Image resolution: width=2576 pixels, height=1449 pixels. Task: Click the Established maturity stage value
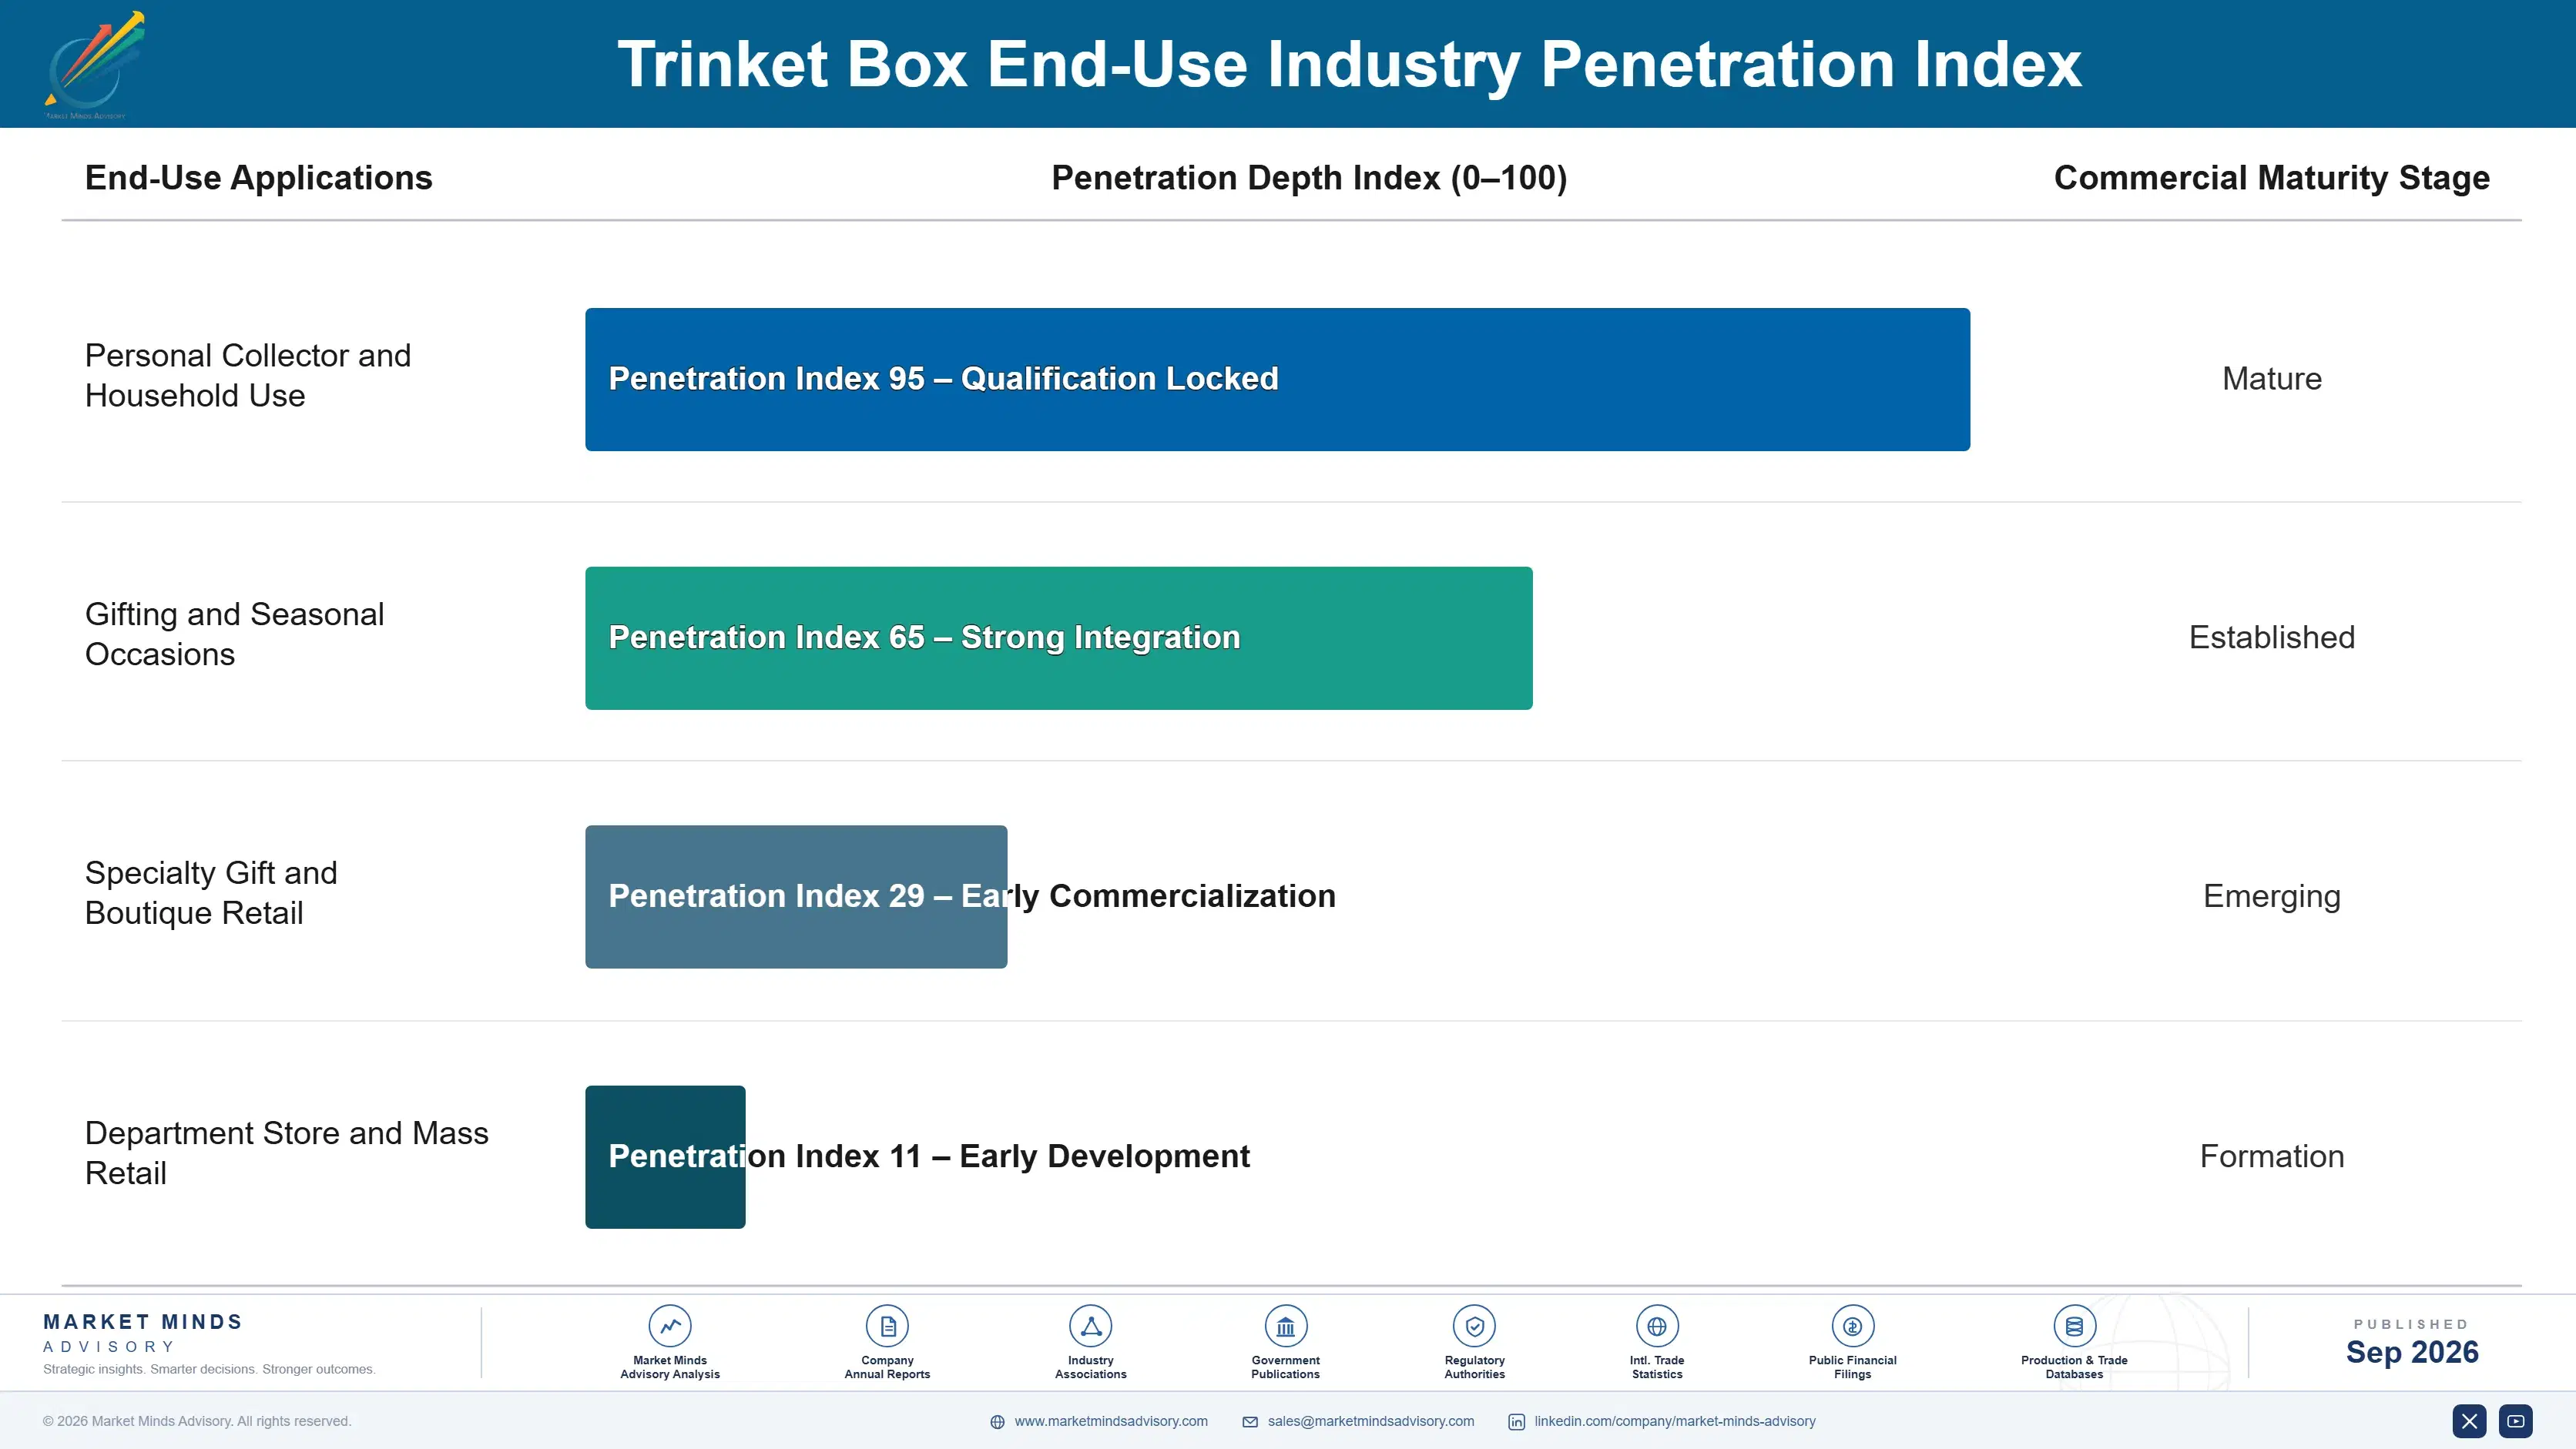point(2271,637)
